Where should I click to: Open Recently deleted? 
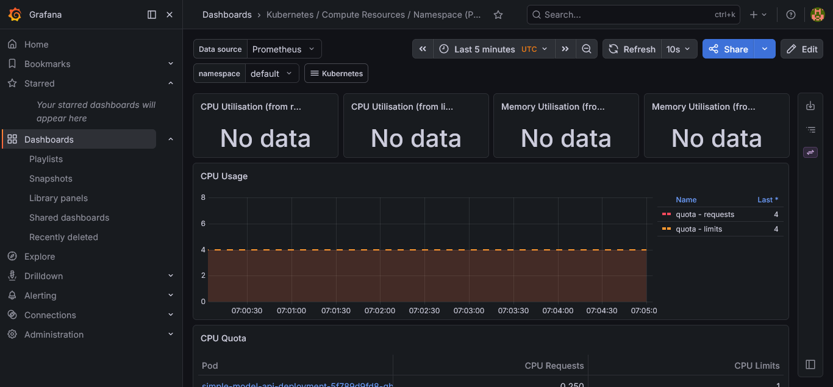(63, 237)
